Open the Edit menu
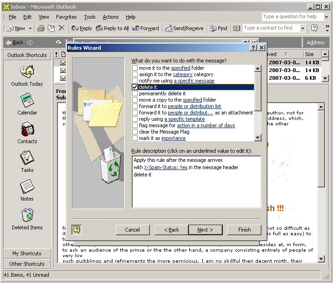 27,17
